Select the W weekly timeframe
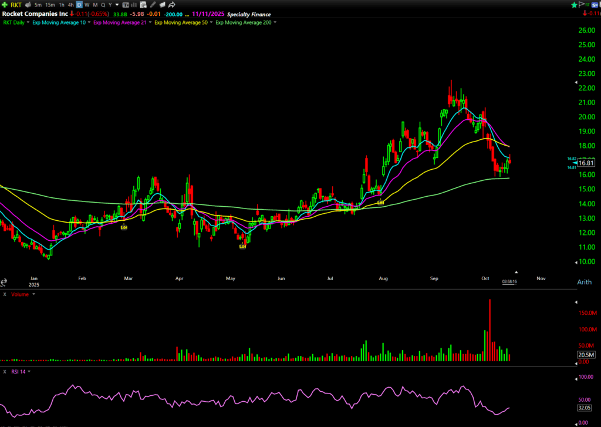Screen dimensions: 601x427 click(x=87, y=5)
